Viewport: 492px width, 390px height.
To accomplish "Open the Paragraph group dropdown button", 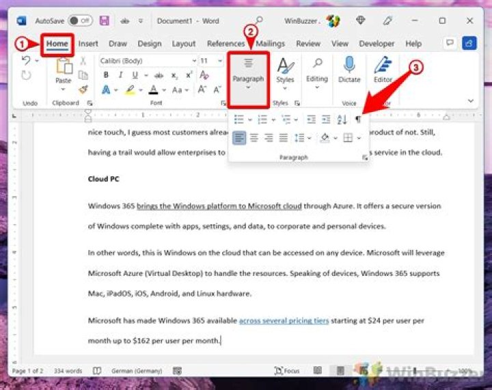I will pyautogui.click(x=248, y=80).
